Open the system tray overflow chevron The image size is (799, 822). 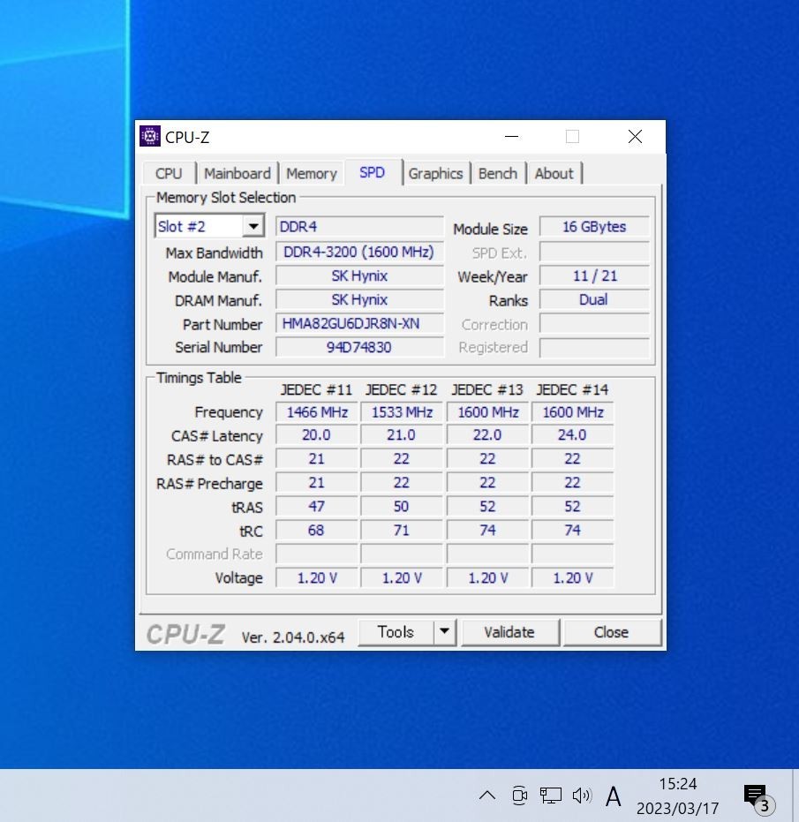tap(487, 796)
